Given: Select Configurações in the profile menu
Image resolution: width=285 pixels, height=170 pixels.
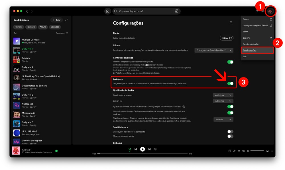Looking at the screenshot, I should tap(250, 50).
